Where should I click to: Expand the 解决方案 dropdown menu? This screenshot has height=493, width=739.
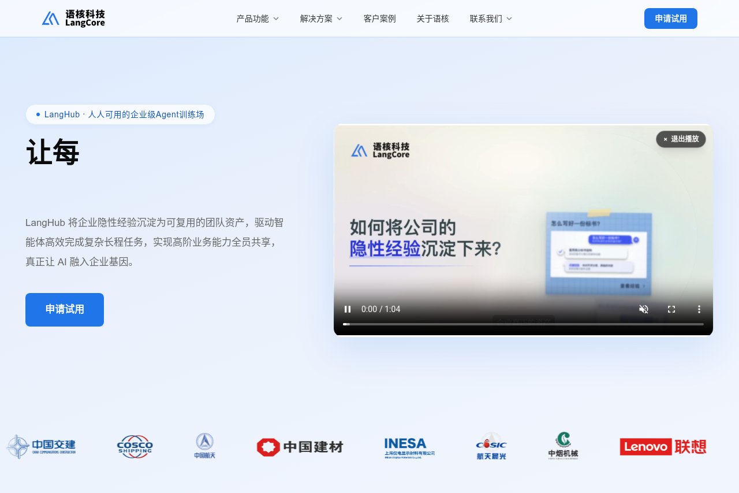pyautogui.click(x=321, y=18)
